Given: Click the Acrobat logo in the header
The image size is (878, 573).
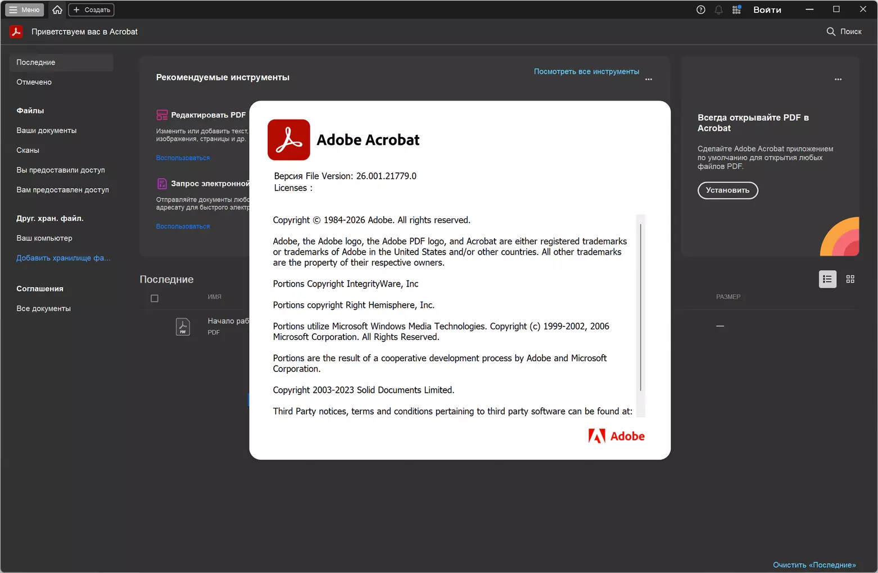Looking at the screenshot, I should [x=16, y=32].
